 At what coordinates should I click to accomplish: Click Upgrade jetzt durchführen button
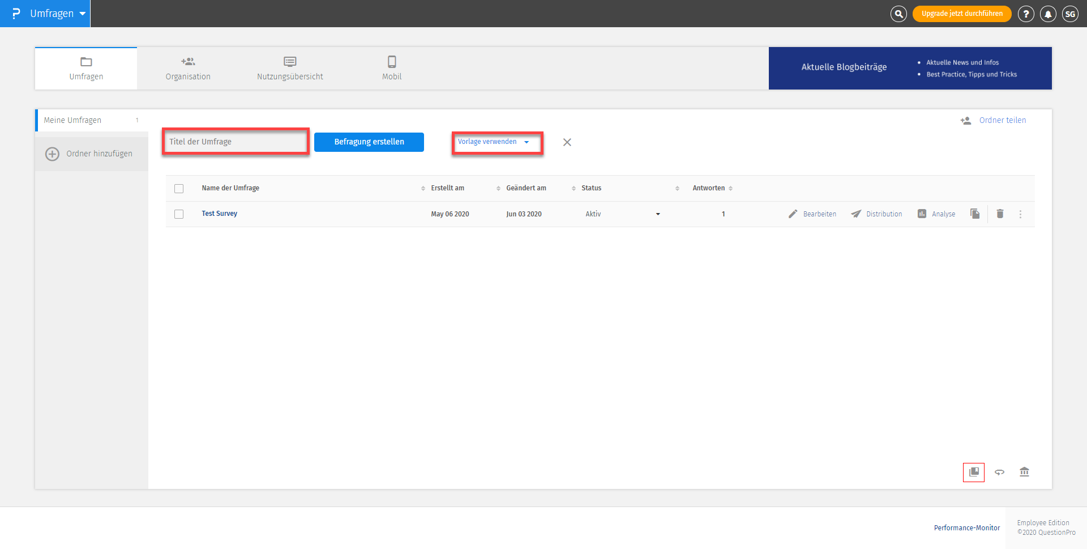click(x=962, y=14)
